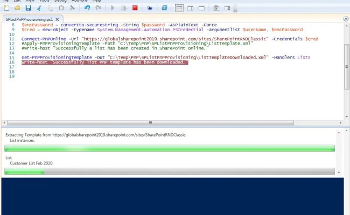Click the commented #Apply-PnPProvisioningTemplate line

[x=137, y=44]
